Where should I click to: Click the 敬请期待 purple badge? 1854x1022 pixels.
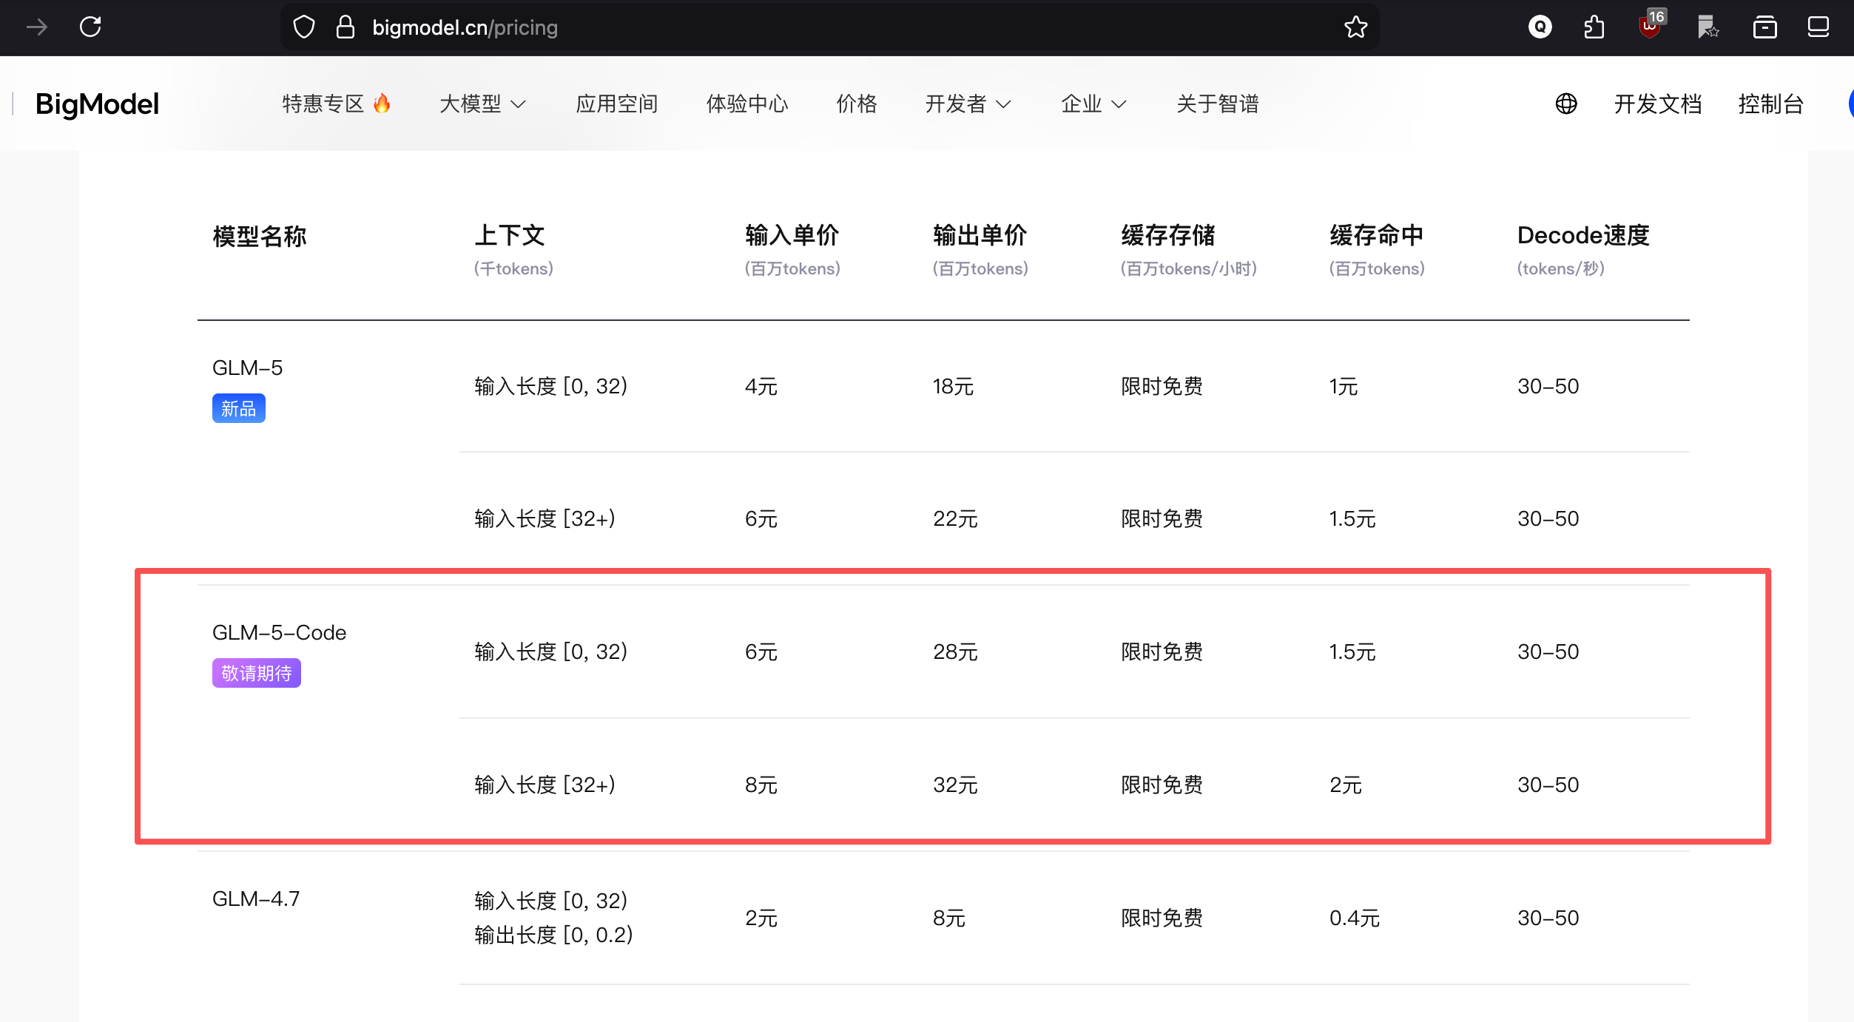pyautogui.click(x=256, y=673)
